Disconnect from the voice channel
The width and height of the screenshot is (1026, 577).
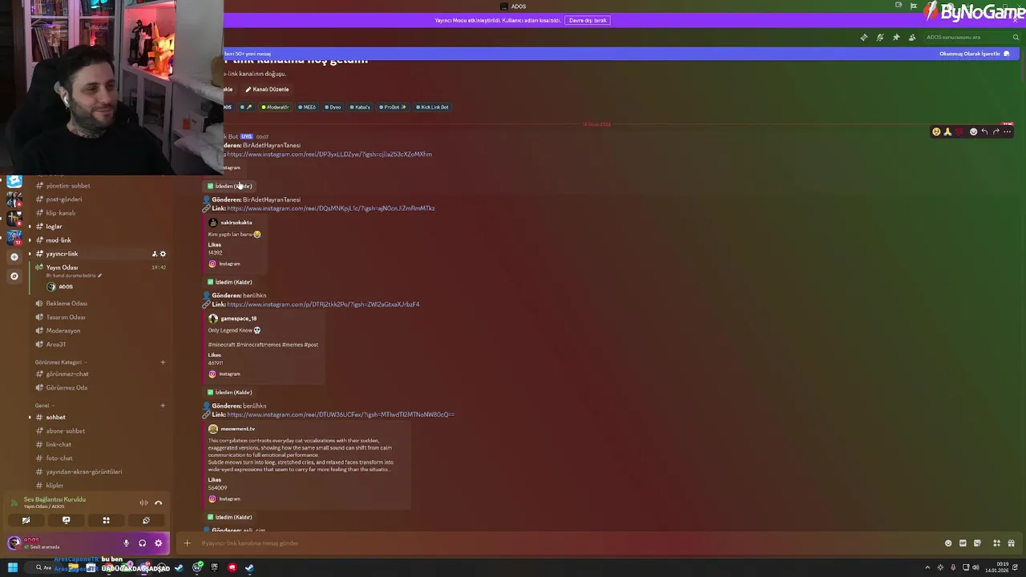pyautogui.click(x=159, y=503)
